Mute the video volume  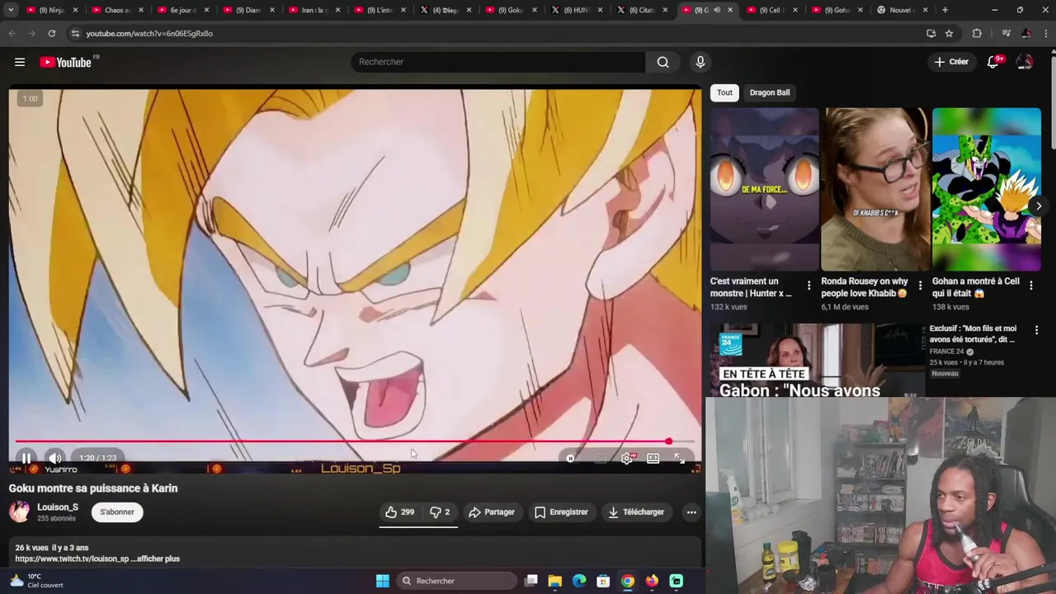click(x=54, y=458)
